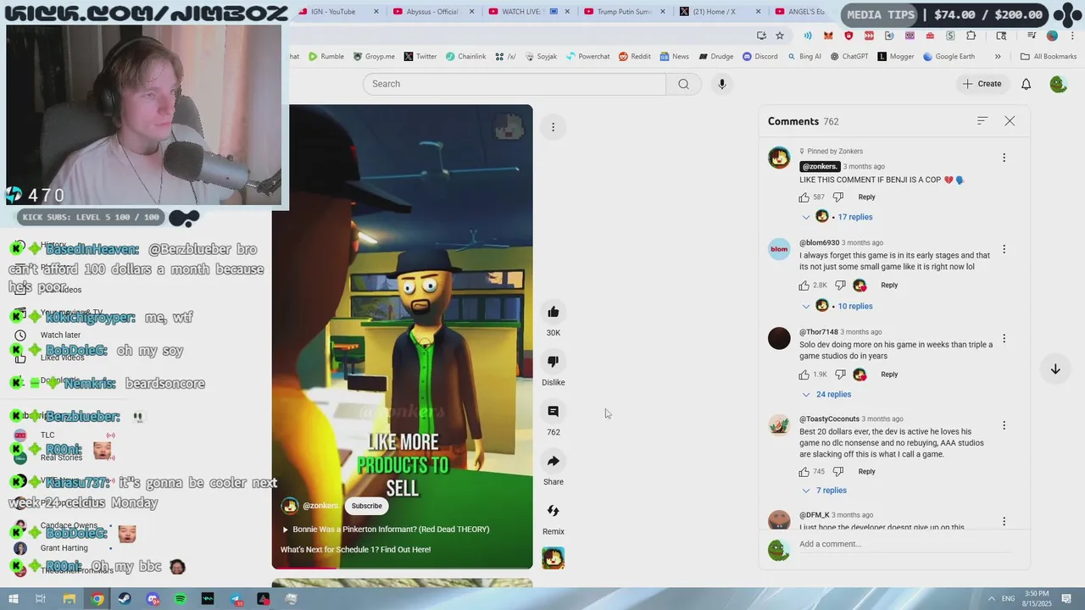The height and width of the screenshot is (610, 1085).
Task: Open the MetaMask fox extension
Action: pyautogui.click(x=828, y=36)
